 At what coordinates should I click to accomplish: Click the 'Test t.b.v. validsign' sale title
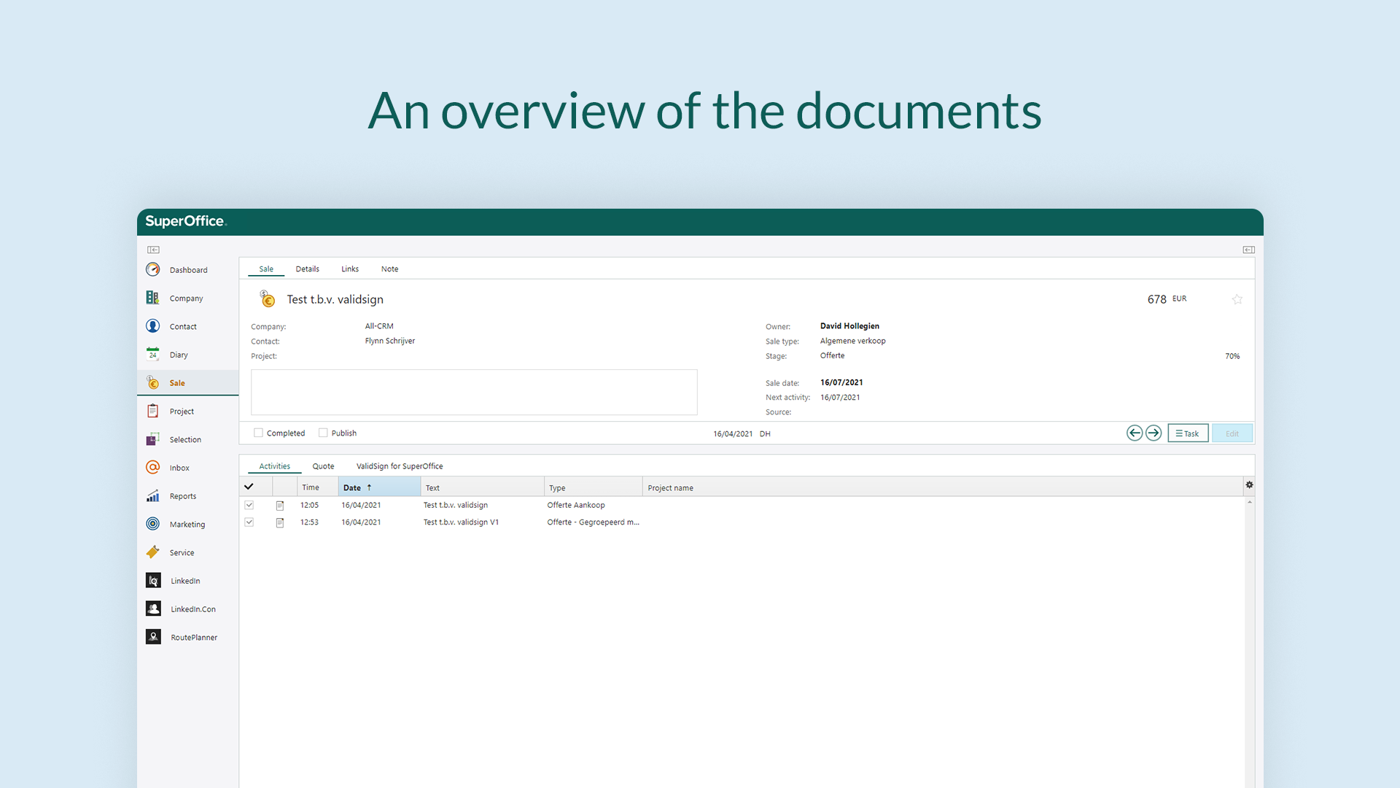click(335, 299)
